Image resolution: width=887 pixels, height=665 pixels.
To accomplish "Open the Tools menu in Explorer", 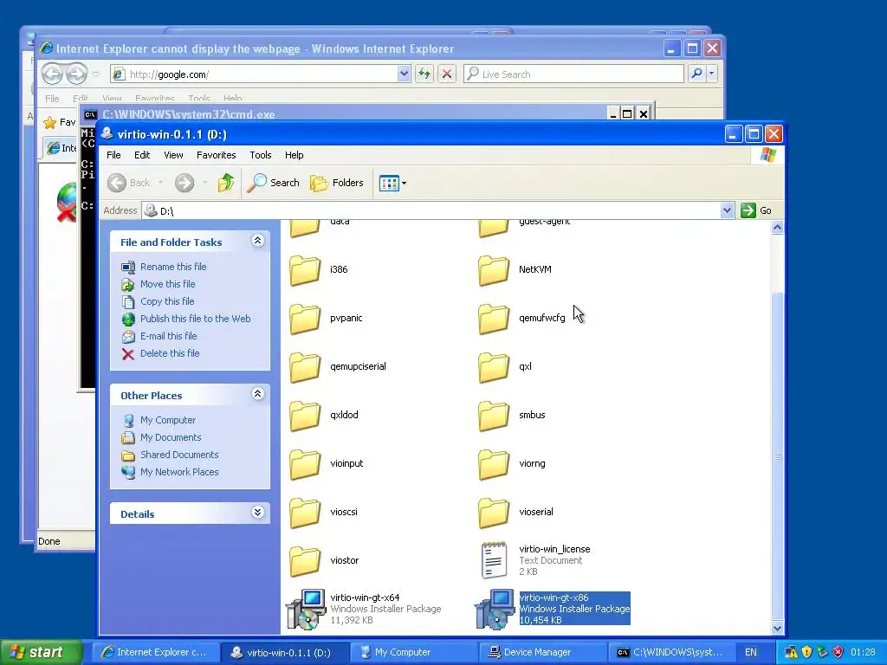I will point(261,155).
